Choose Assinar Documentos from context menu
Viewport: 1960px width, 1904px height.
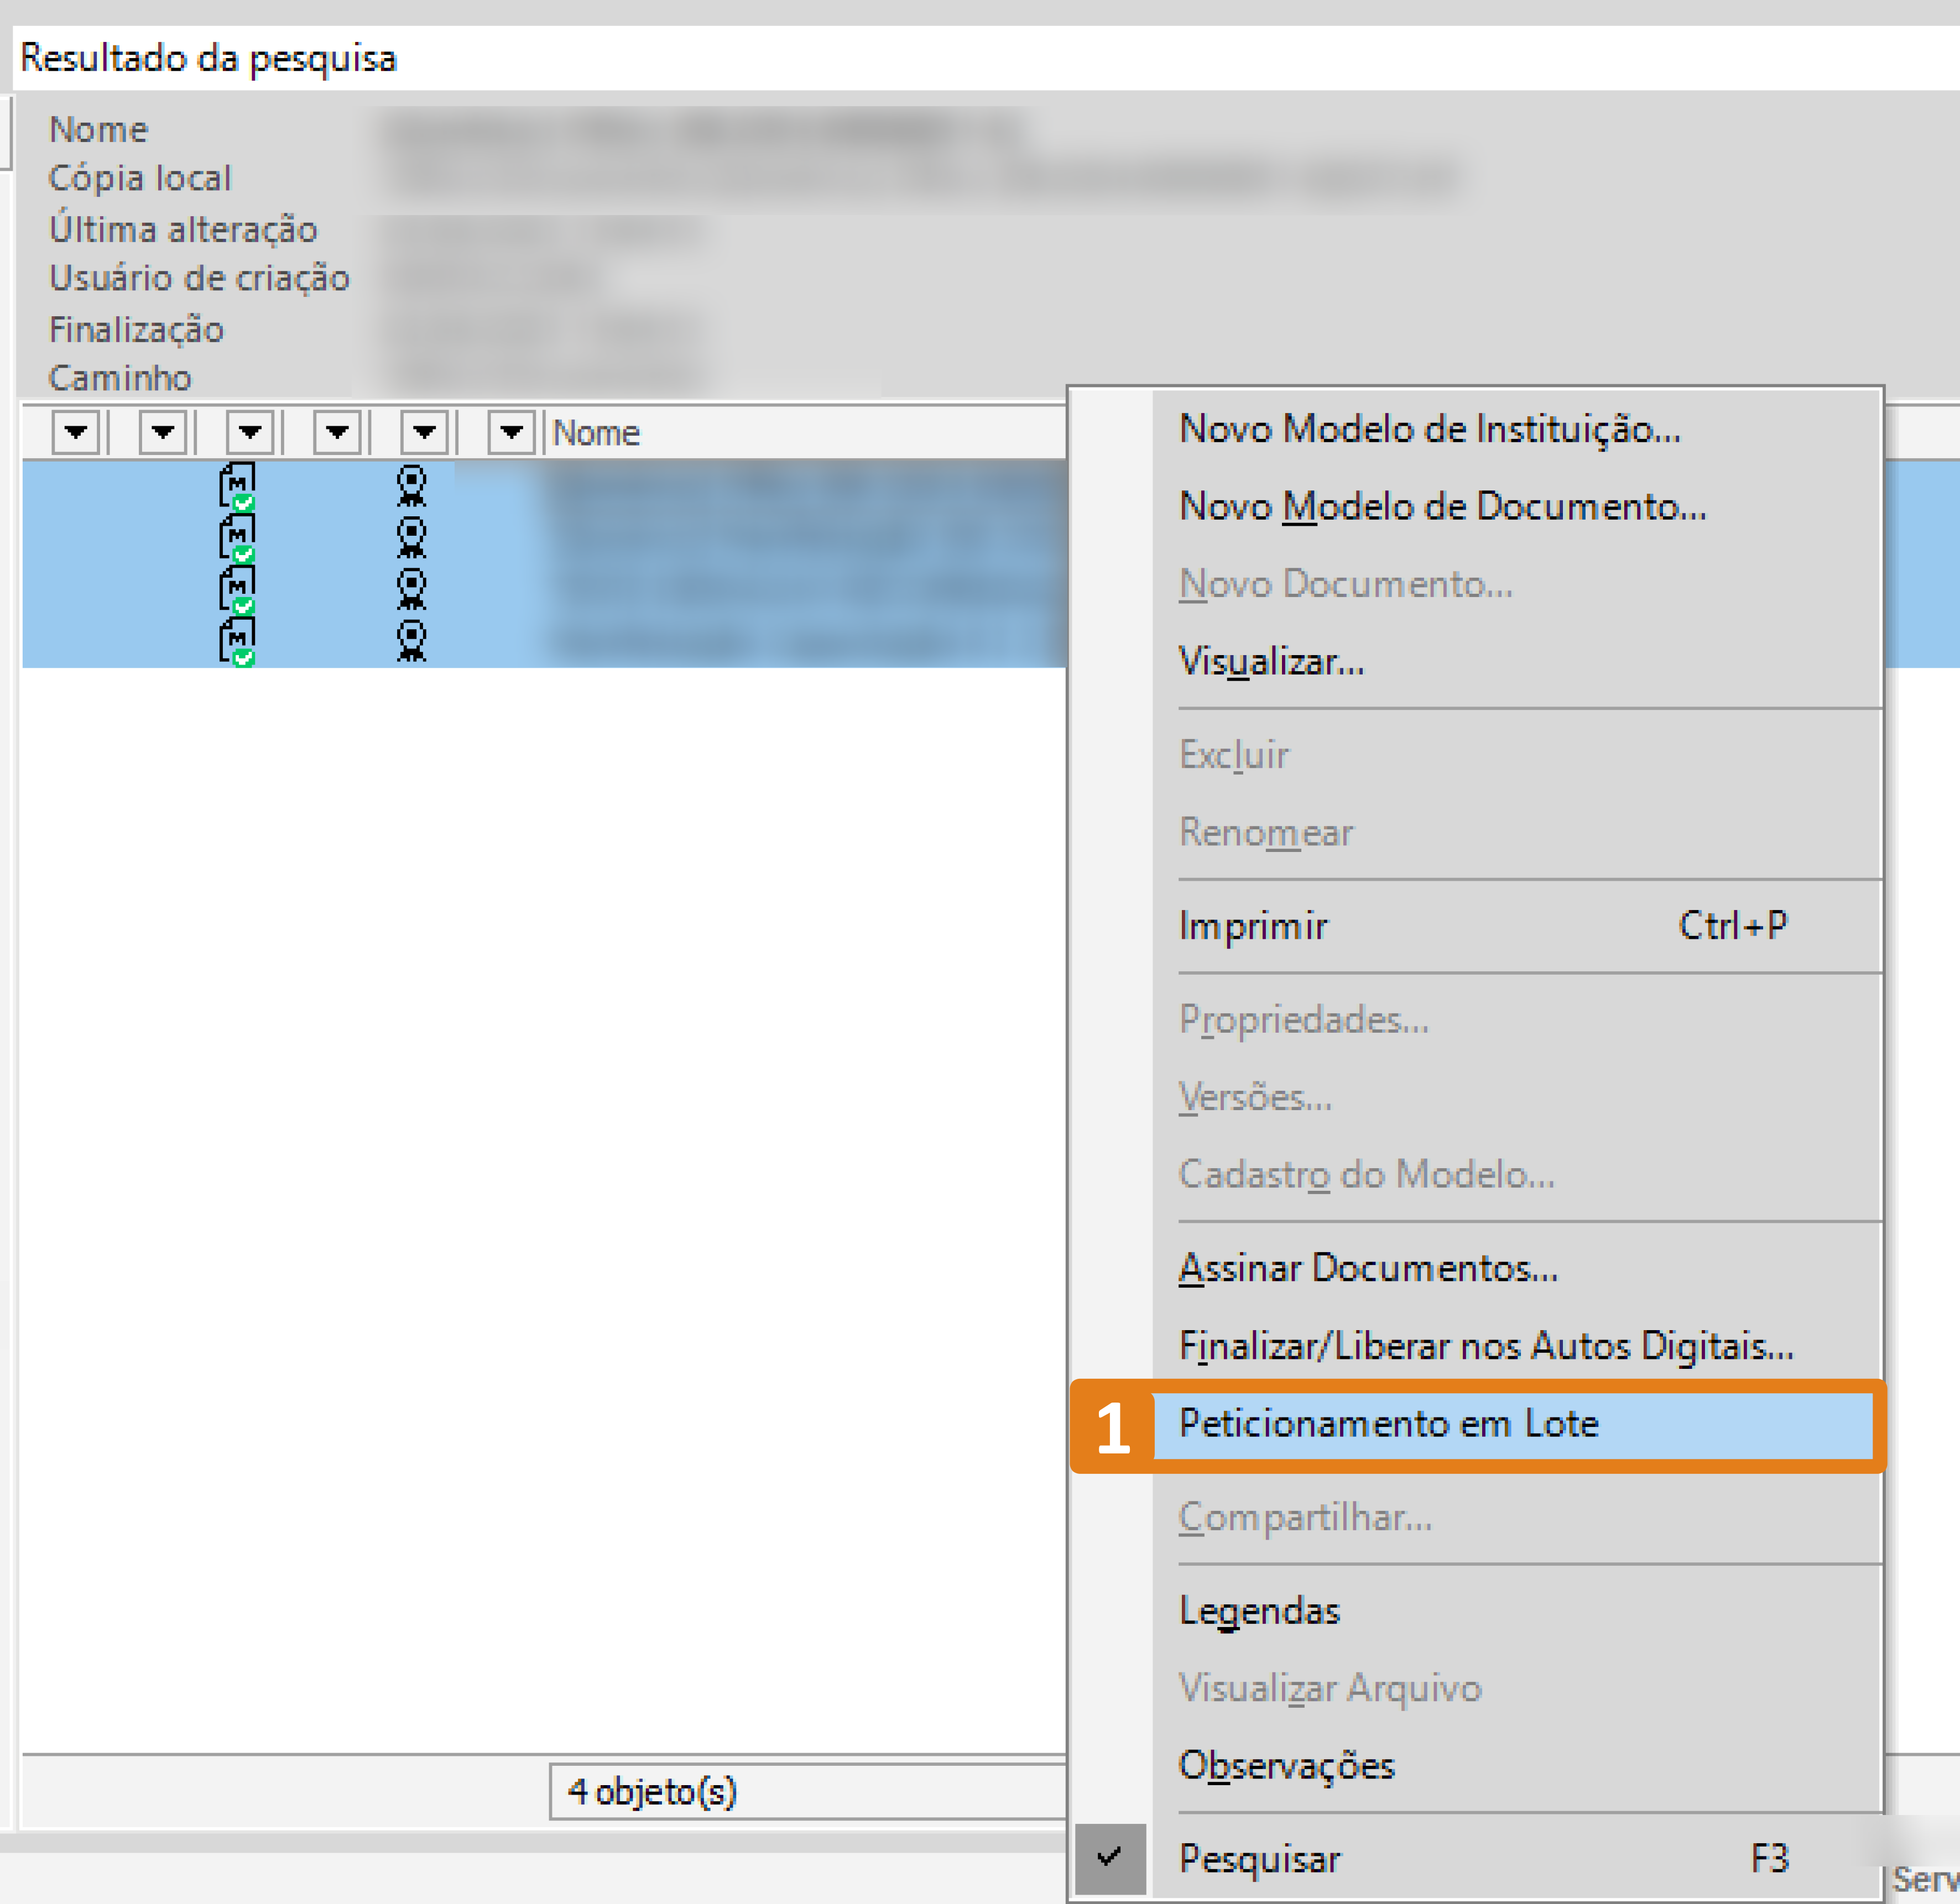pos(1367,1268)
